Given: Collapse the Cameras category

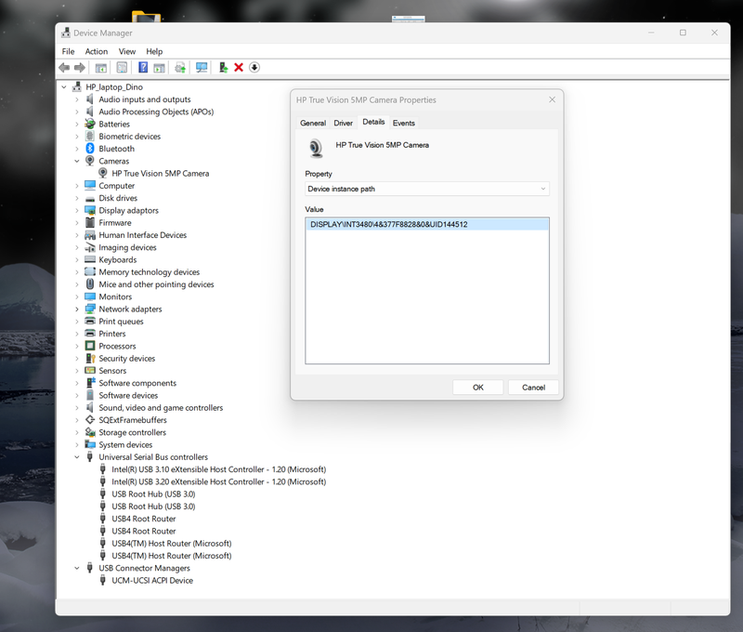Looking at the screenshot, I should [x=77, y=161].
